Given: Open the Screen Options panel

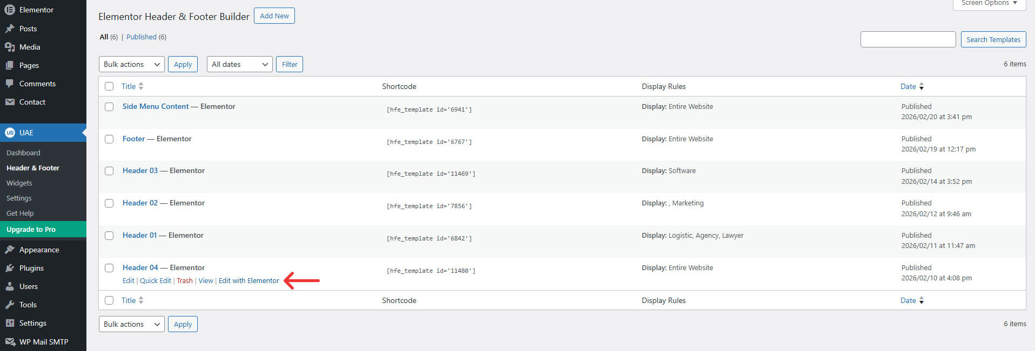Looking at the screenshot, I should point(989,4).
